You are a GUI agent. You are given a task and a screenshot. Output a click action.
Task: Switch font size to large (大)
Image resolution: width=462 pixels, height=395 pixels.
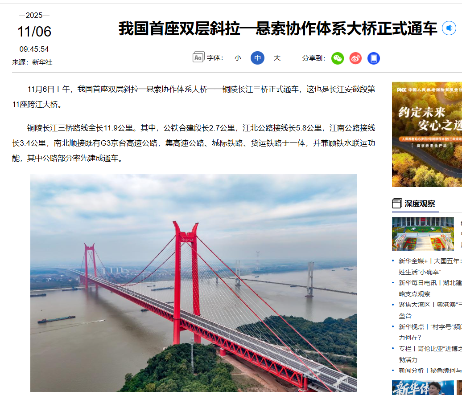277,58
